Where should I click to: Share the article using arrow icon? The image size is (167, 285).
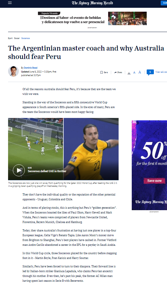[118, 72]
